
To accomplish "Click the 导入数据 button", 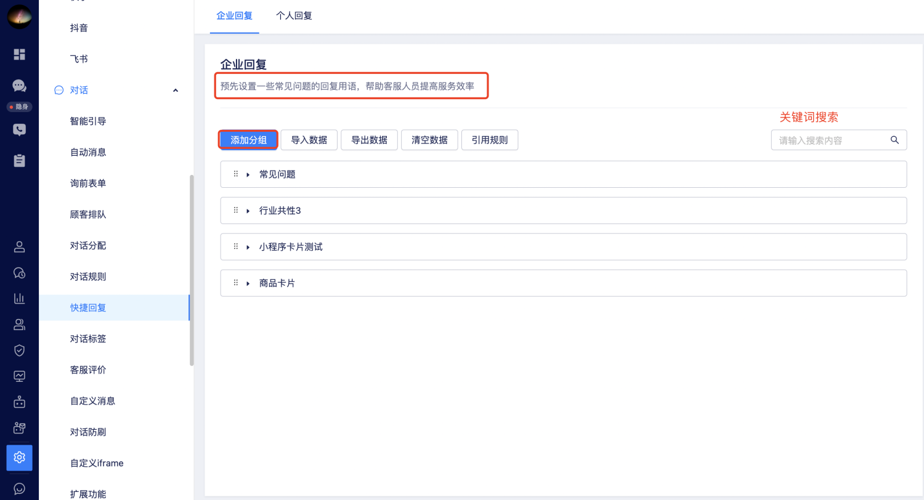I will pyautogui.click(x=309, y=140).
